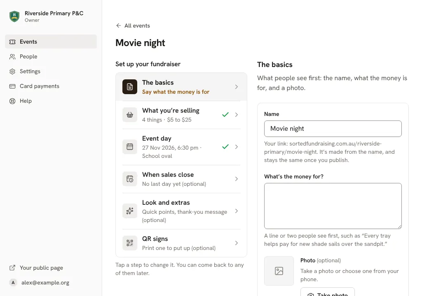Click the basket icon for What you're selling
Image resolution: width=422 pixels, height=296 pixels.
pyautogui.click(x=130, y=115)
